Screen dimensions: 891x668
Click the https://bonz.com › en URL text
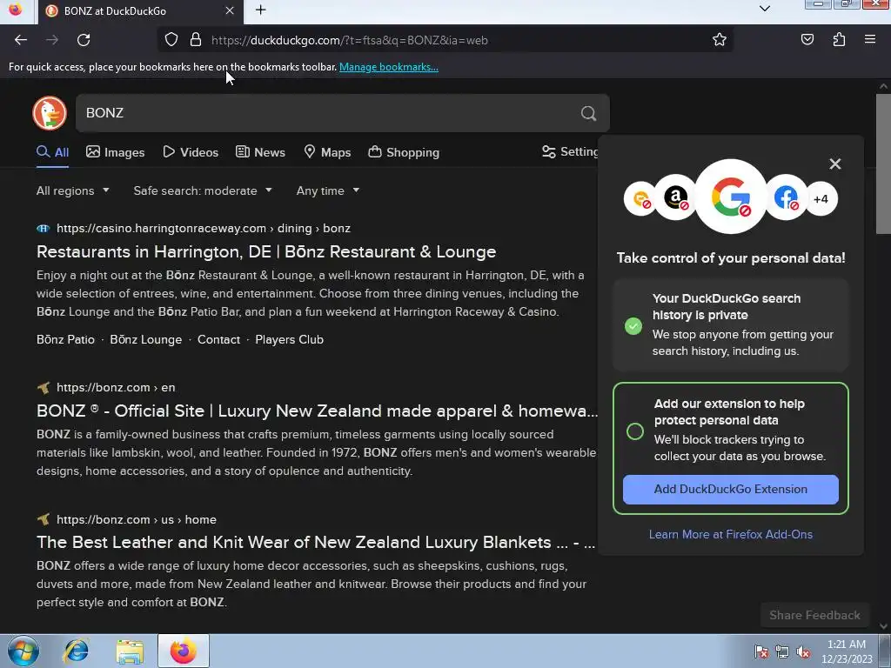pyautogui.click(x=116, y=387)
